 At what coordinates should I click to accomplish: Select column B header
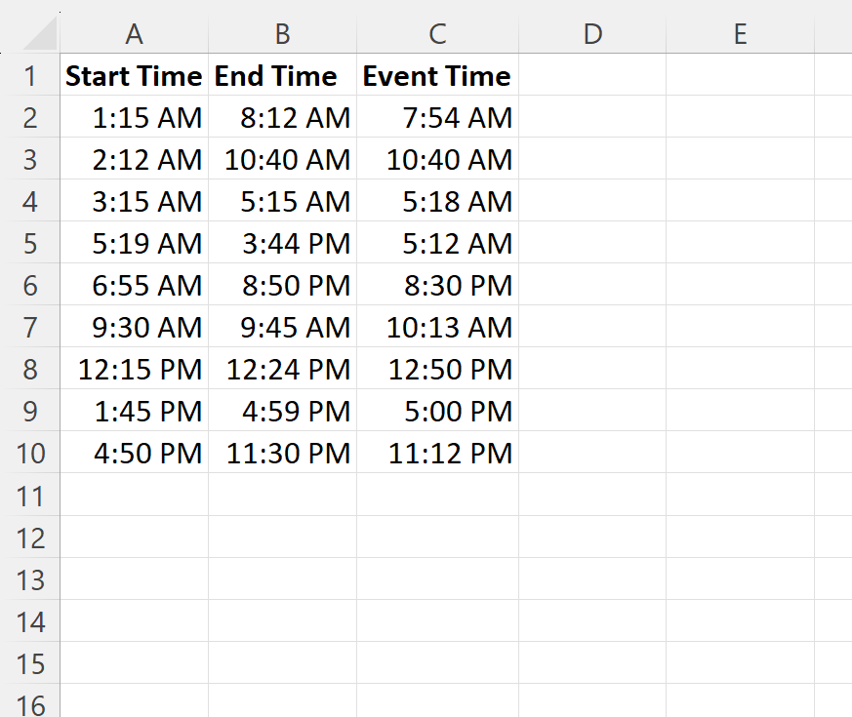(x=282, y=33)
